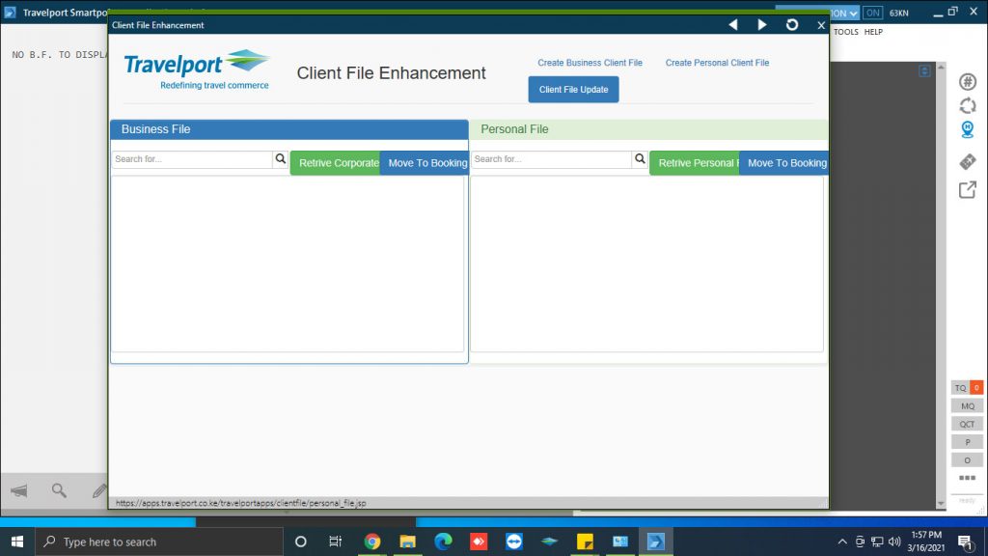Click the hash symbol sidebar icon
The height and width of the screenshot is (556, 988).
pos(968,81)
